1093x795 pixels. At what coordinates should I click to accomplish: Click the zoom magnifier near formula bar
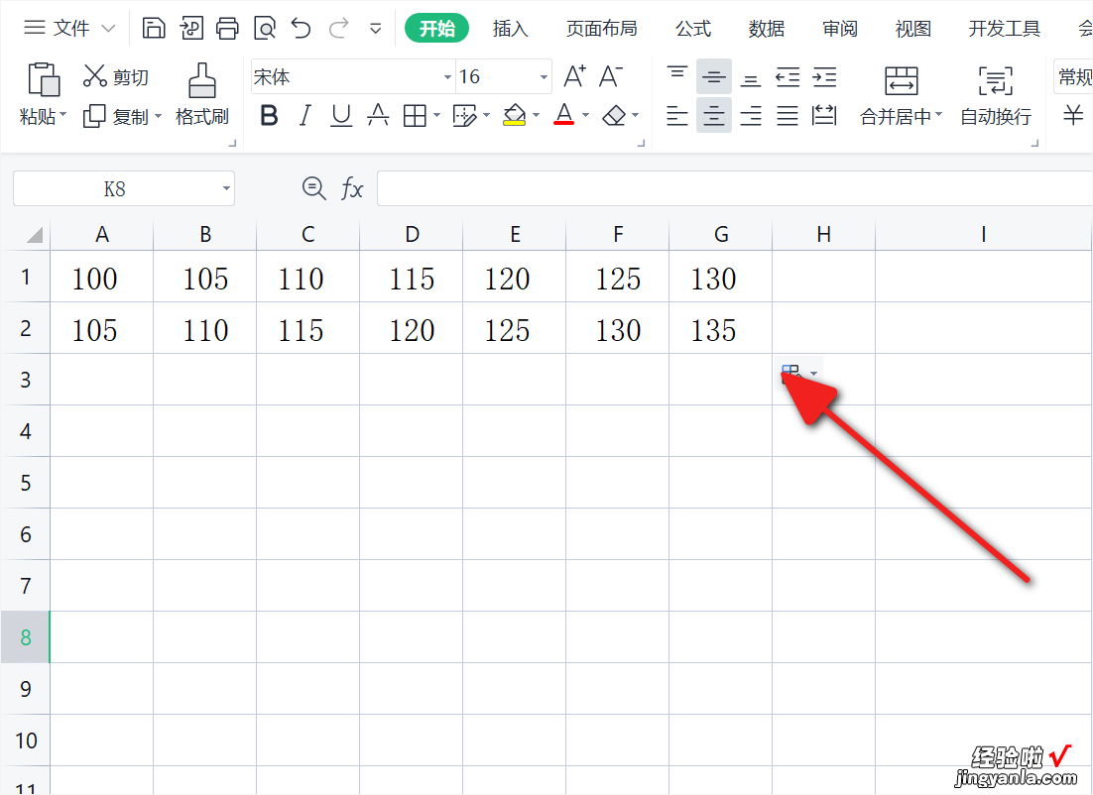(313, 188)
